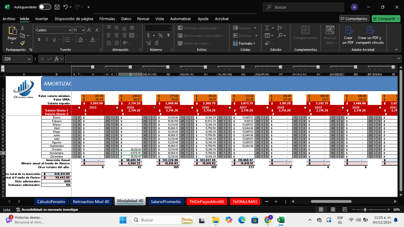The image size is (404, 227).
Task: Expand the Formato cells dropdown
Action: (244, 43)
